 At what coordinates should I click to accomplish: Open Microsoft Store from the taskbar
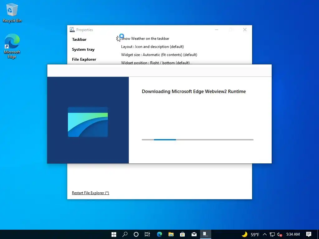(x=182, y=234)
